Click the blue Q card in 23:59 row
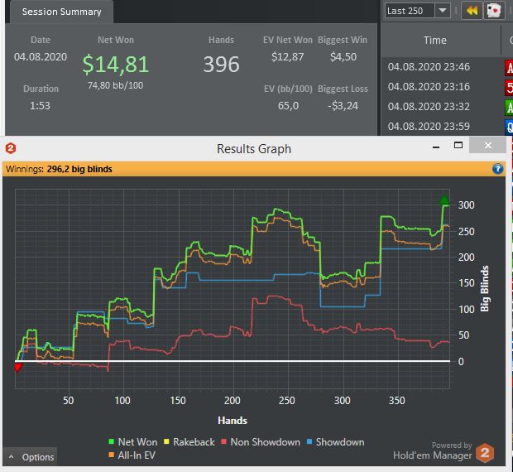Image resolution: width=513 pixels, height=472 pixels. click(509, 127)
